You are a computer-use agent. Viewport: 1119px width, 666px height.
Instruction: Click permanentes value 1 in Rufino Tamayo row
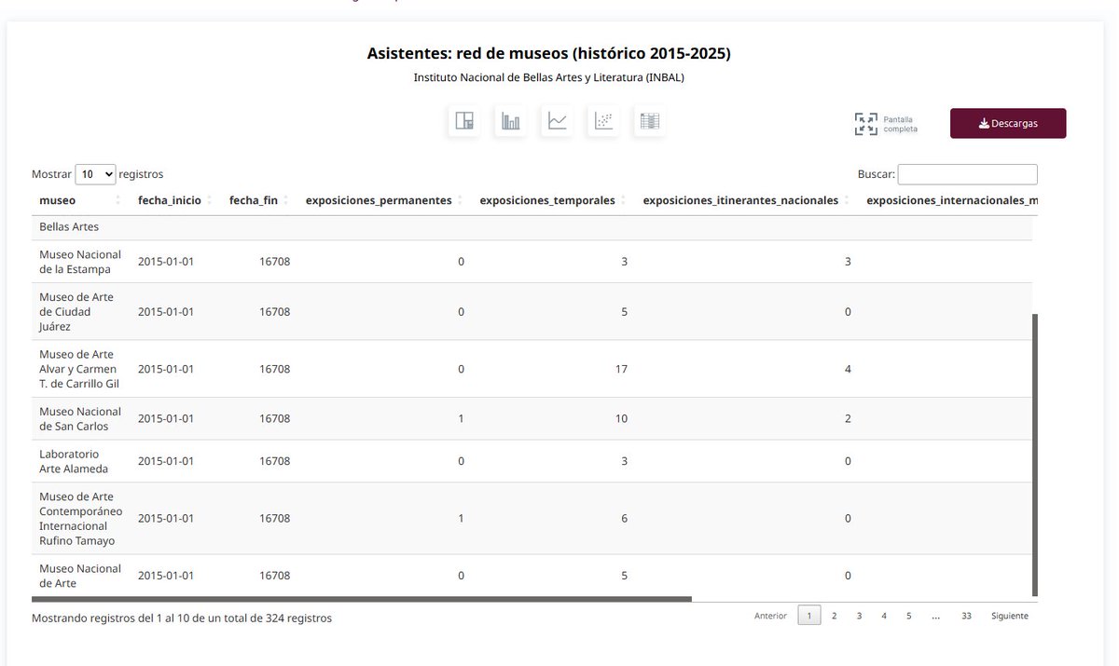[x=461, y=519]
